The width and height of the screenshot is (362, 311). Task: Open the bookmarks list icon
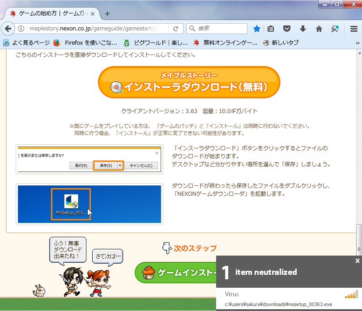[271, 29]
